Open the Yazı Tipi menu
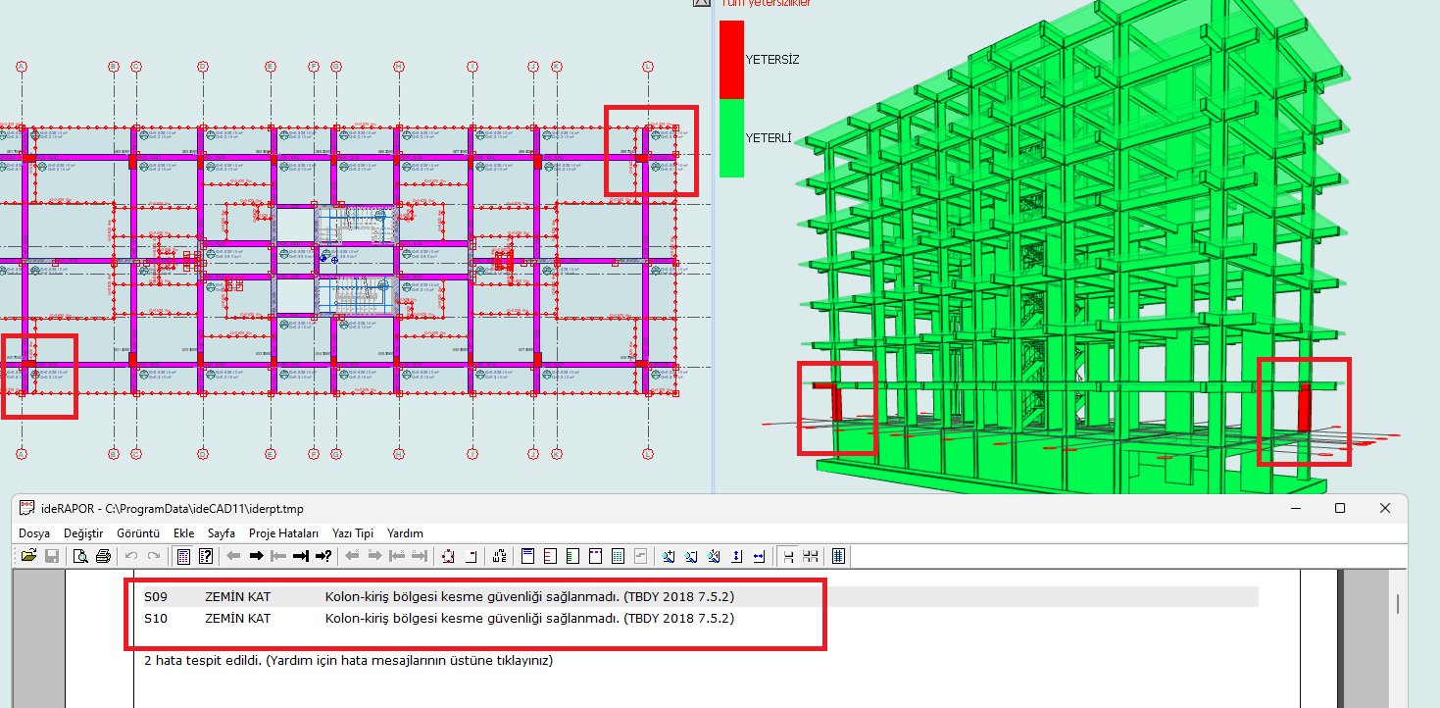The width and height of the screenshot is (1440, 708). (x=353, y=533)
